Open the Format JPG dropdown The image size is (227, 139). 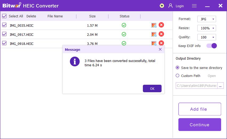pos(207,19)
